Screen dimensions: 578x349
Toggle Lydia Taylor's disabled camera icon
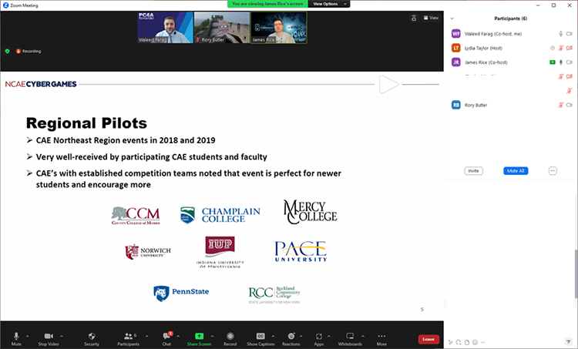(570, 48)
